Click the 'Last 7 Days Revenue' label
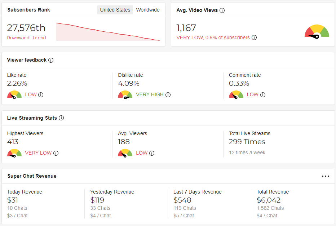The width and height of the screenshot is (336, 226). [x=198, y=192]
